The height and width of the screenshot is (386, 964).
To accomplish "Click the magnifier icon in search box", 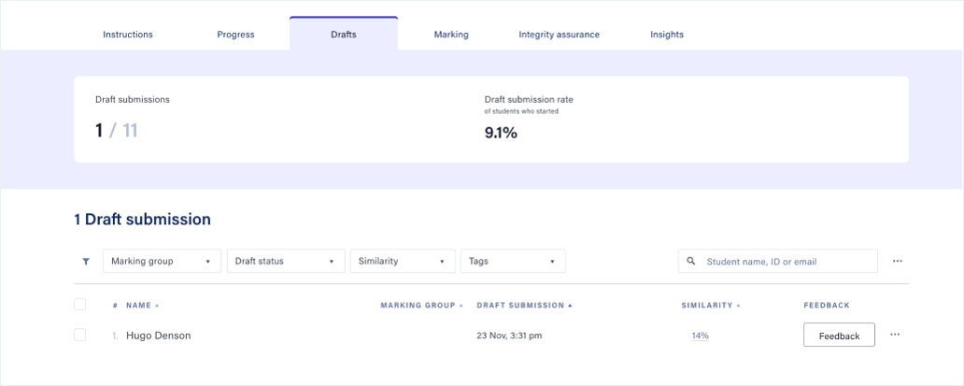I will (691, 261).
